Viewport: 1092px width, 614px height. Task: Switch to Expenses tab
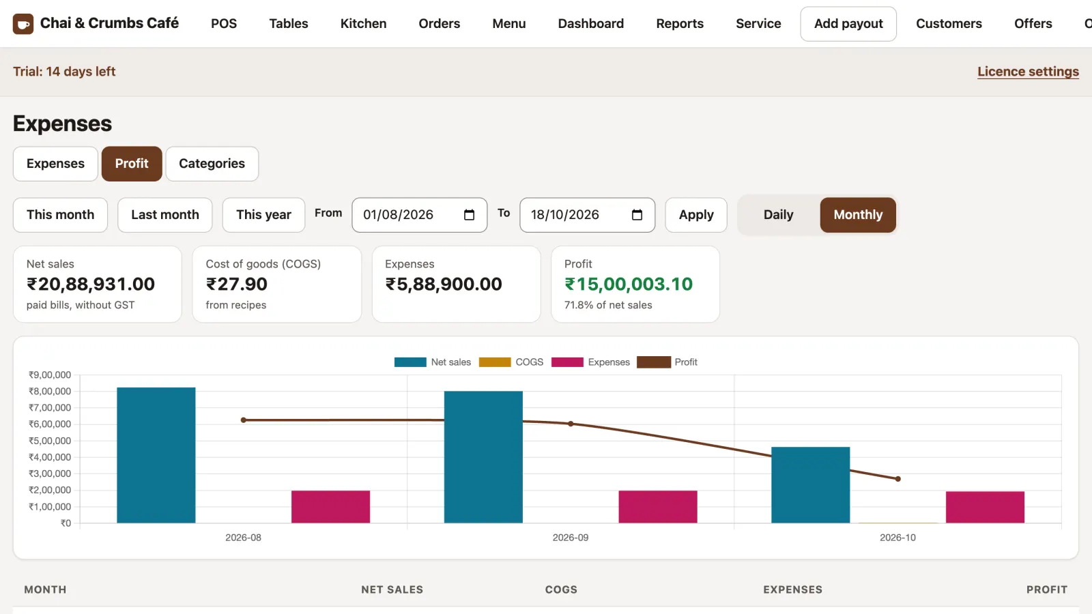tap(55, 164)
